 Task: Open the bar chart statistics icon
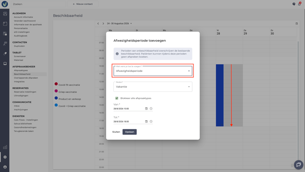click(5, 147)
